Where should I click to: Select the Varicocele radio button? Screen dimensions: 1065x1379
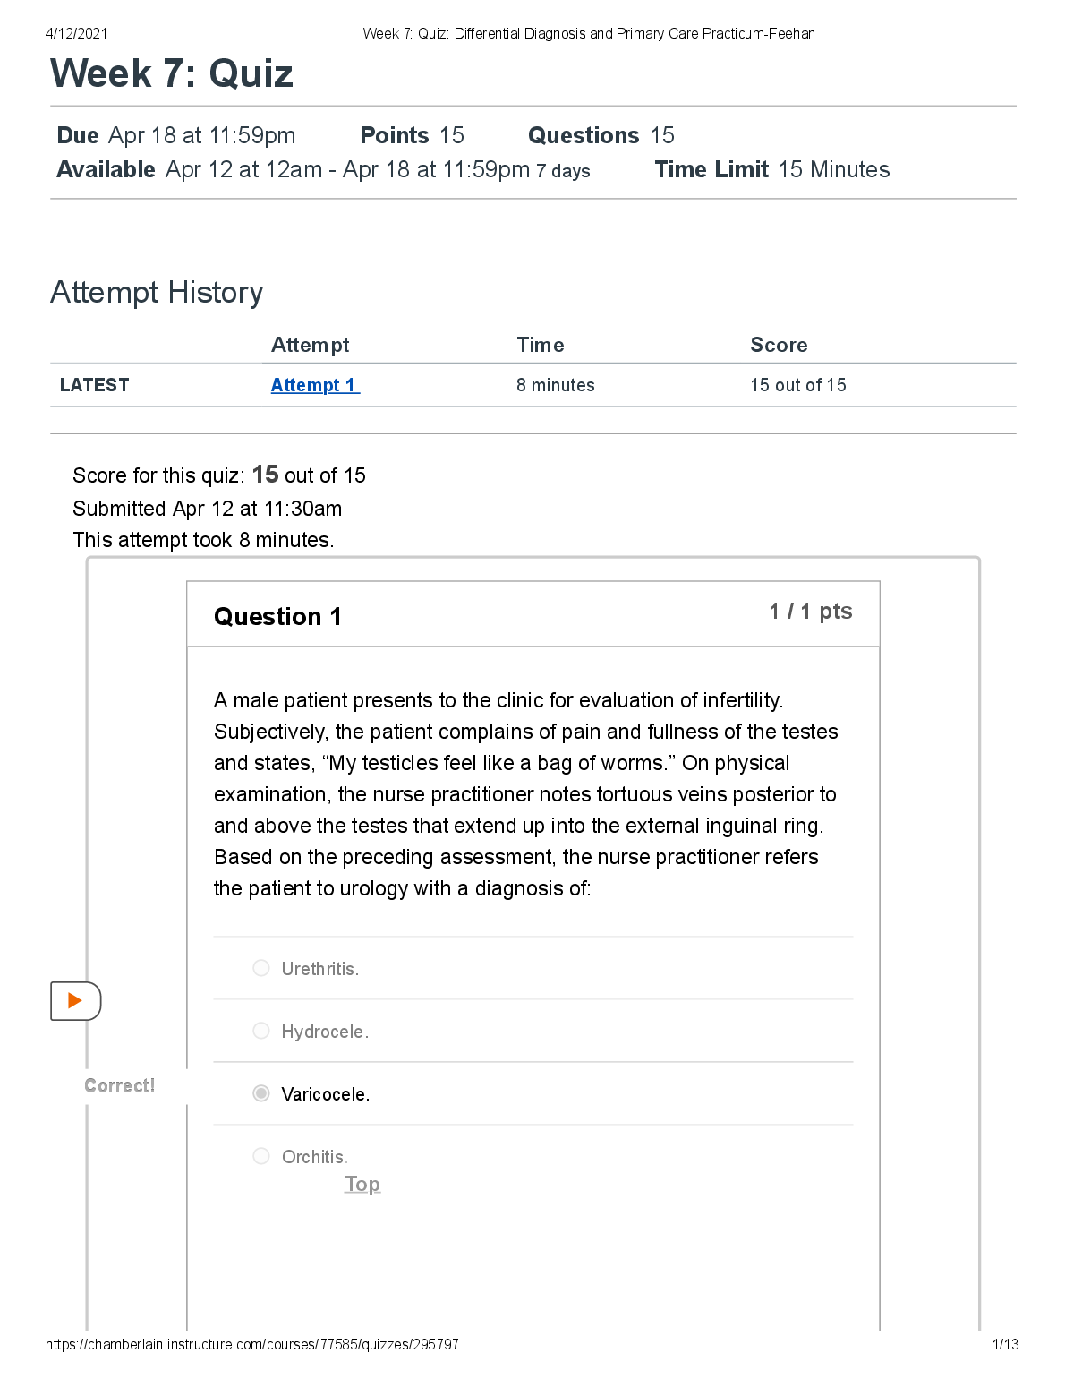(261, 1093)
